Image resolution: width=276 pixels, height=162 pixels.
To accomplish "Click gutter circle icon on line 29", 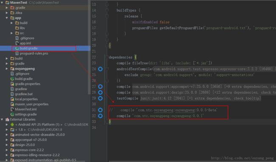I will [x=100, y=98].
